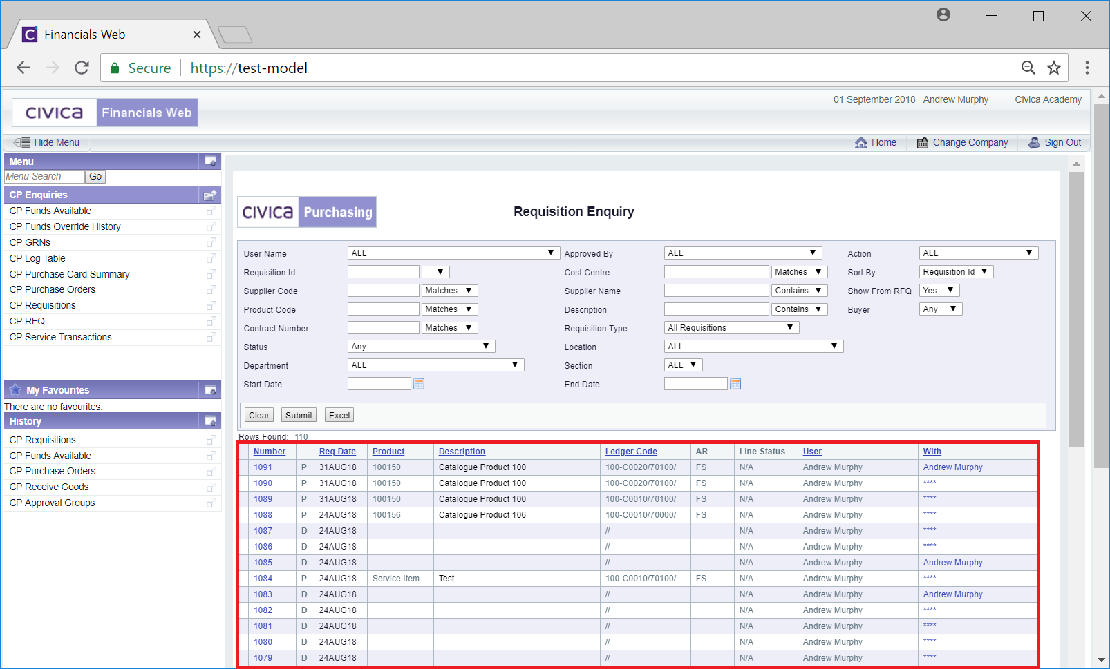This screenshot has width=1110, height=669.
Task: Click the Change Company building icon
Action: (923, 143)
